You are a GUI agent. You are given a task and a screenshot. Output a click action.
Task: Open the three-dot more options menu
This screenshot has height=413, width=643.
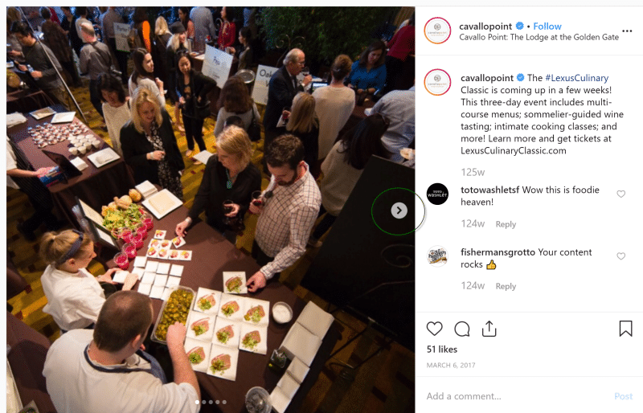(x=627, y=31)
